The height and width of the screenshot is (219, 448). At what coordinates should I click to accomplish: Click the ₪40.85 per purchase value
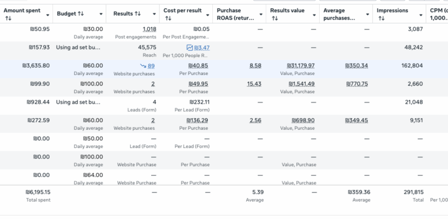click(x=198, y=66)
